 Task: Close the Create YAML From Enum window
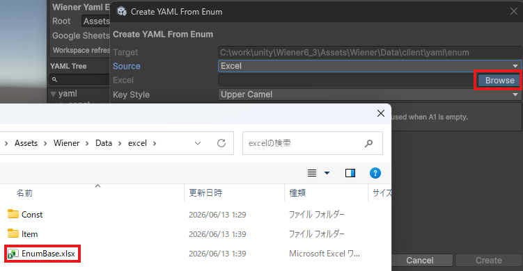pos(514,11)
